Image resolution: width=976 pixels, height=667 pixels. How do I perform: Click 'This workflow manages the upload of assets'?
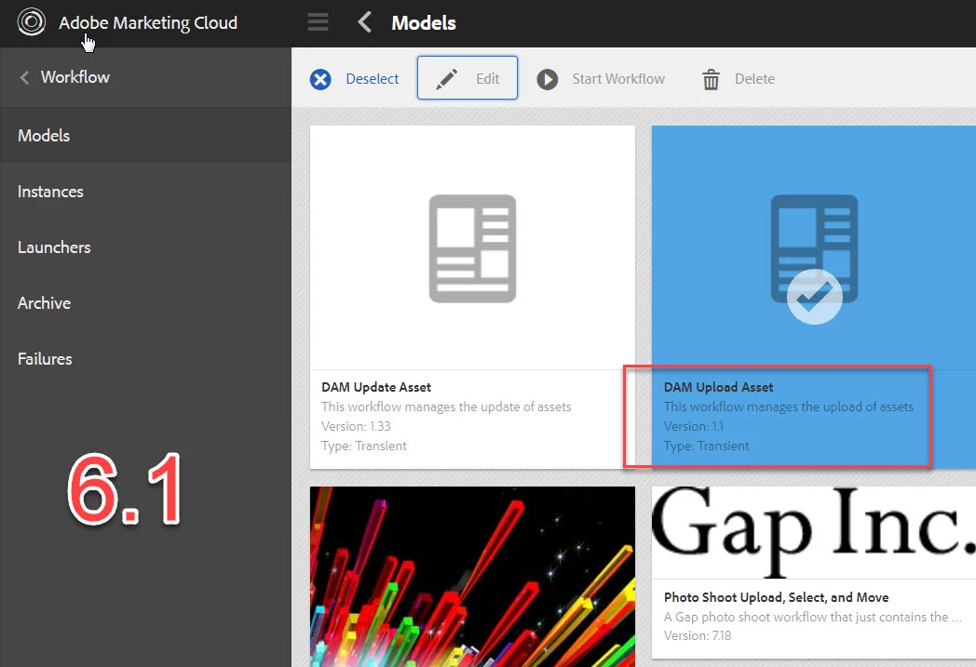pyautogui.click(x=789, y=407)
